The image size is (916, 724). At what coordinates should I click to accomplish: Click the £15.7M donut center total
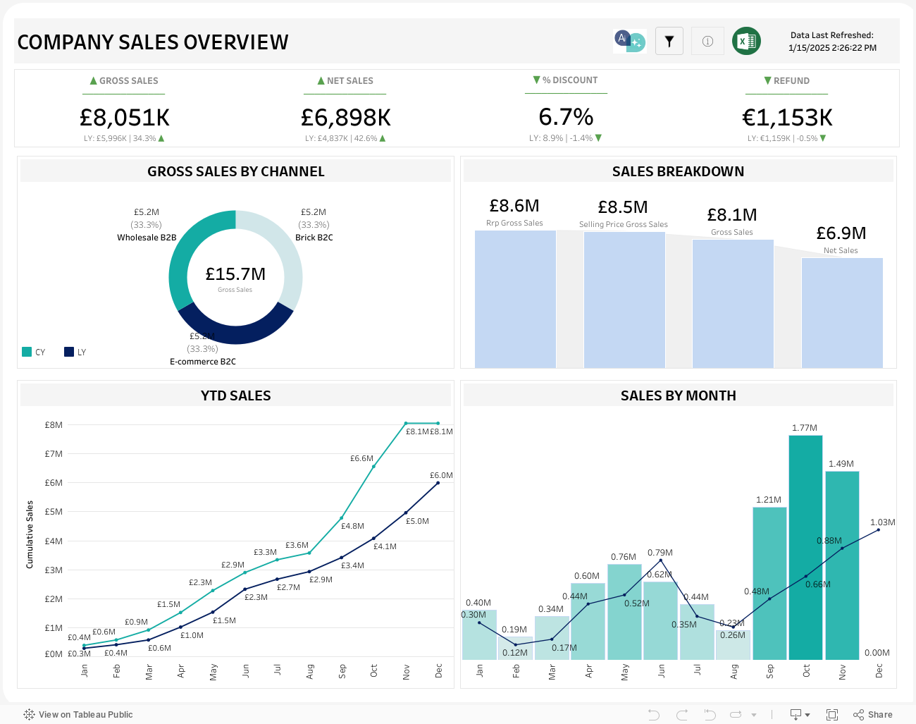click(x=235, y=274)
